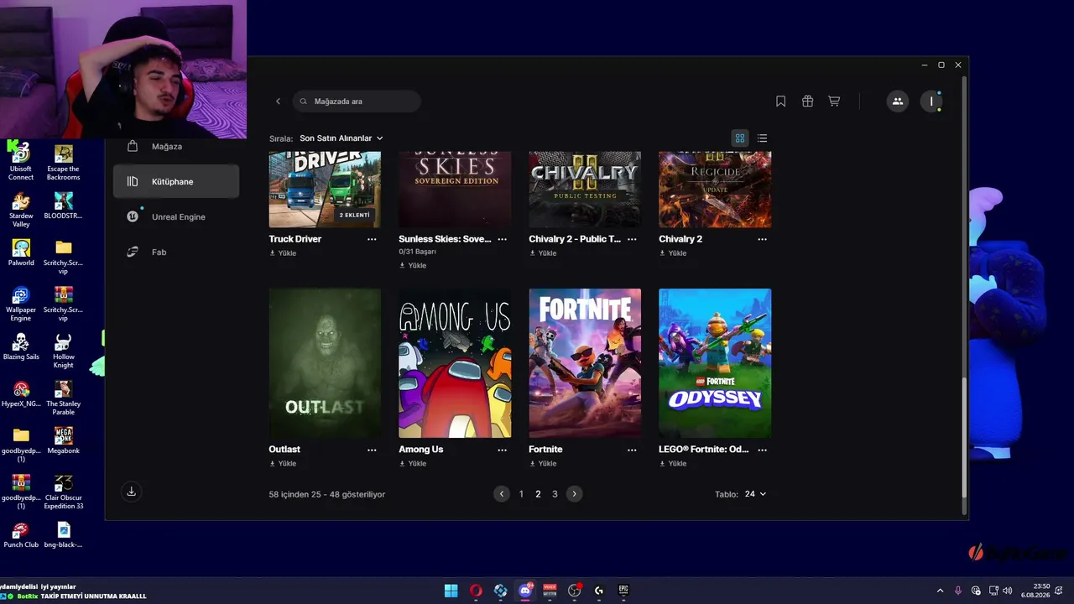Click Yükle under Outlast

click(283, 464)
